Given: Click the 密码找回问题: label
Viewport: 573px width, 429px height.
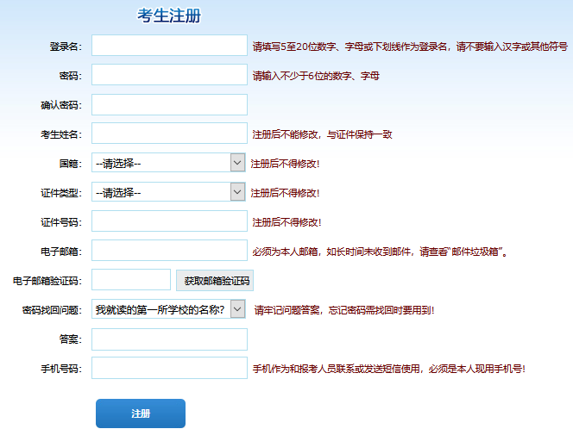Looking at the screenshot, I should pos(52,310).
